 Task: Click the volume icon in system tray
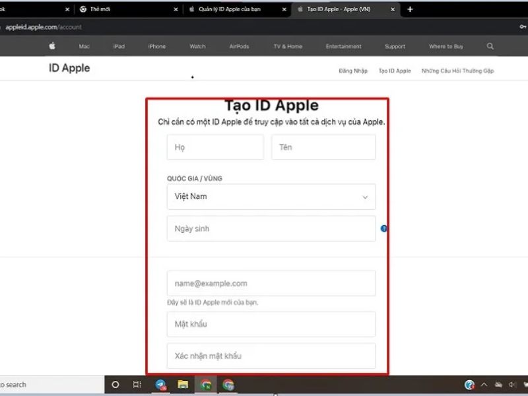click(513, 385)
